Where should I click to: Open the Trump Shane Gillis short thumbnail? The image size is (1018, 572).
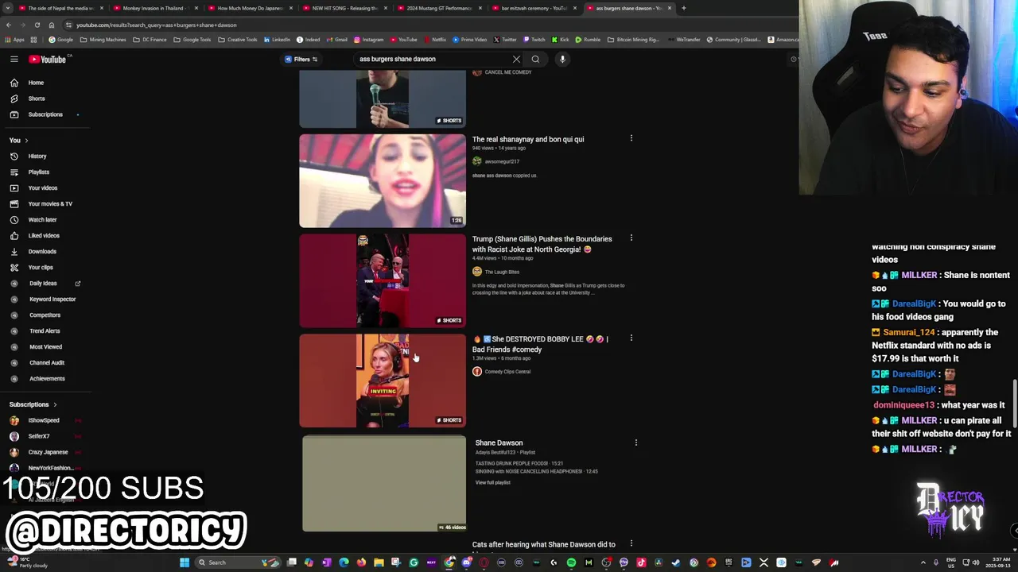pos(383,280)
